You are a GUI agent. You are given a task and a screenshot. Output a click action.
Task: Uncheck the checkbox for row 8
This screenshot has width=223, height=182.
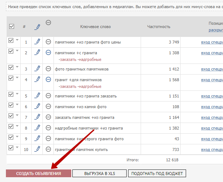(x=11, y=127)
